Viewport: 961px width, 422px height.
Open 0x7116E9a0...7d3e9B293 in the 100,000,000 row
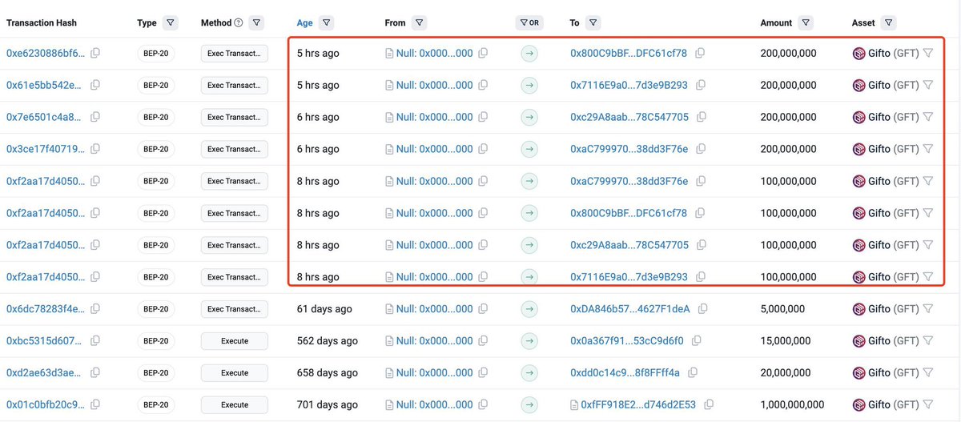[x=629, y=277]
